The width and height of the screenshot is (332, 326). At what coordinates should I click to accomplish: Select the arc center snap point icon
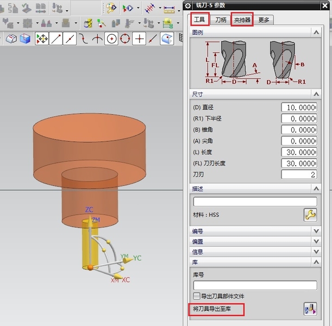[111, 39]
